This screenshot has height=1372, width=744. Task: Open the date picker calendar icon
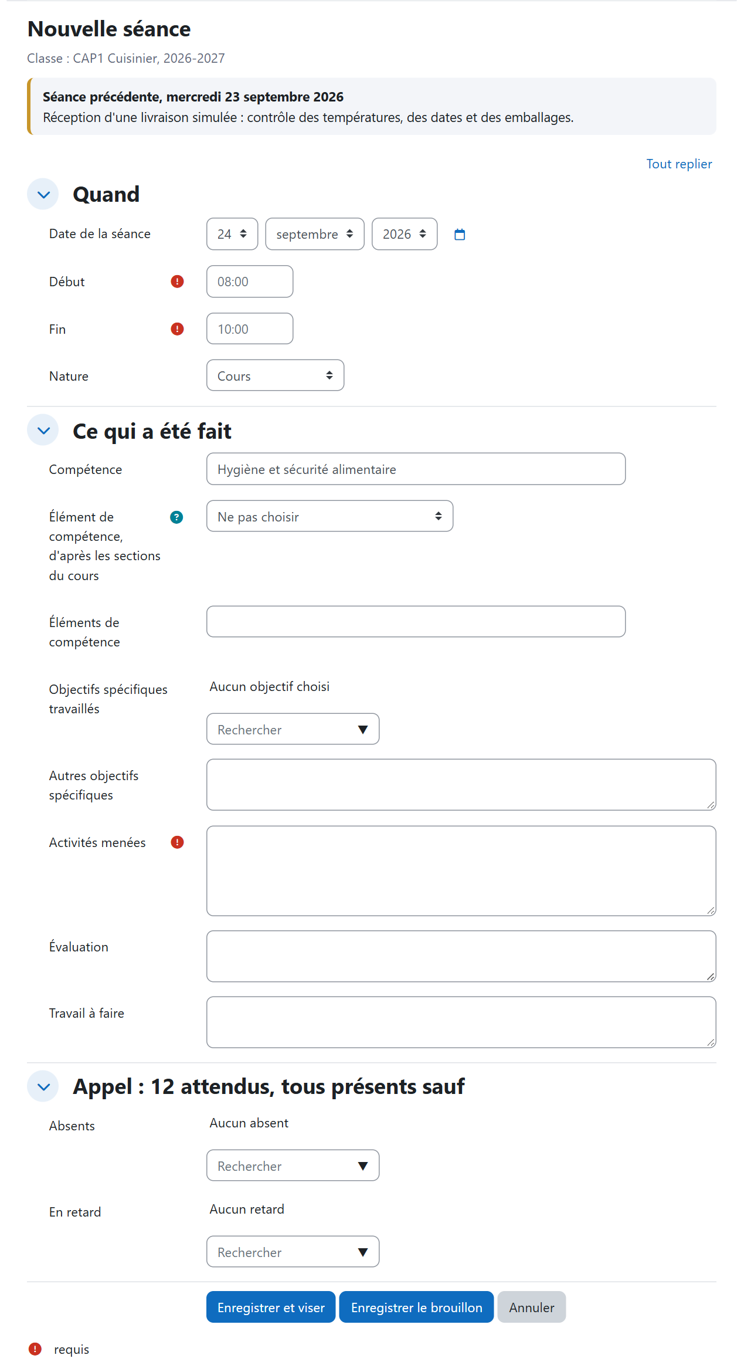pos(460,235)
